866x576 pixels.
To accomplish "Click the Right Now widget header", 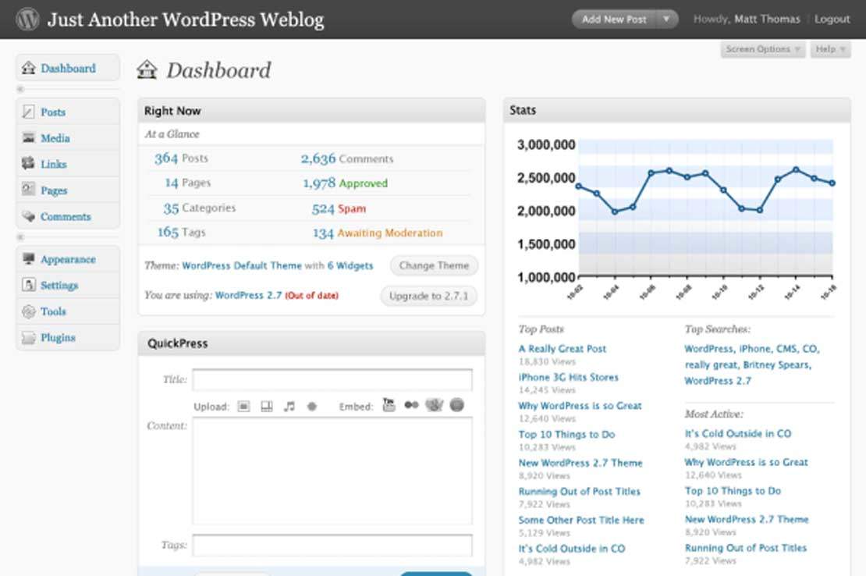I will click(x=311, y=111).
